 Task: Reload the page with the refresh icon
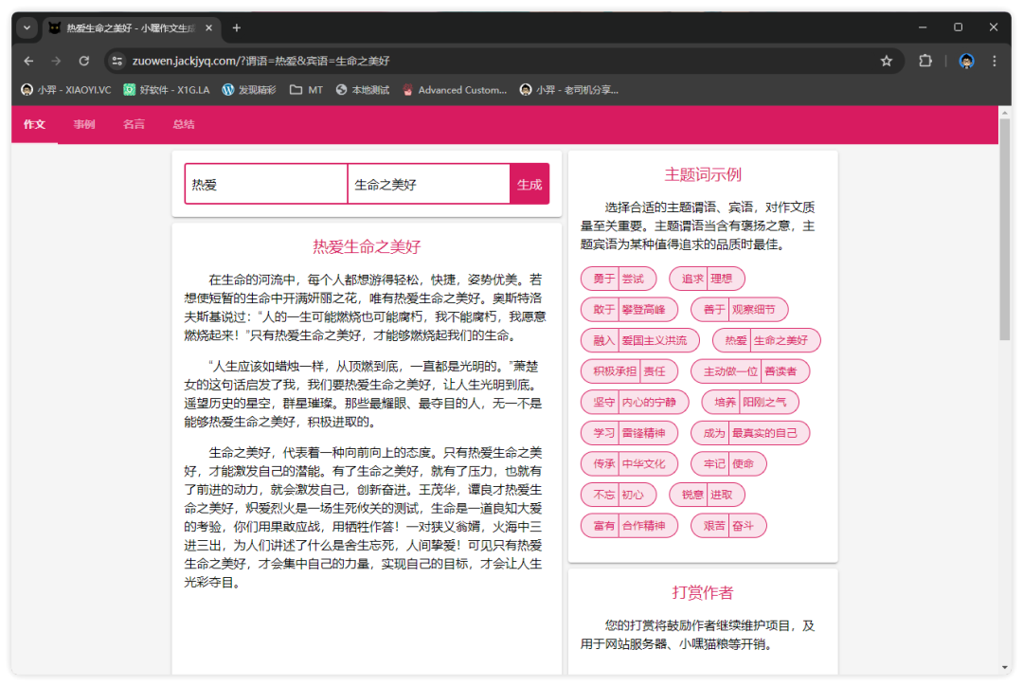[83, 61]
